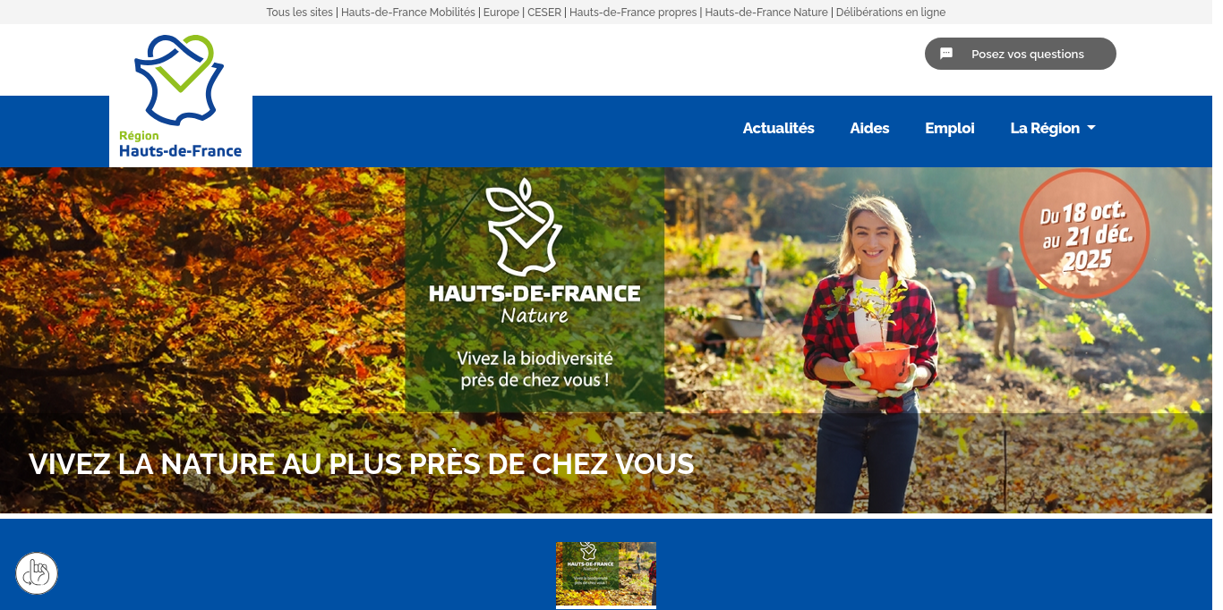
Task: Expand the La Région dropdown arrow
Action: [x=1091, y=128]
